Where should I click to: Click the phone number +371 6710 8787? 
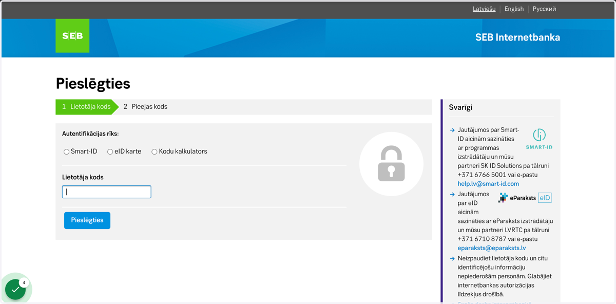coord(482,239)
